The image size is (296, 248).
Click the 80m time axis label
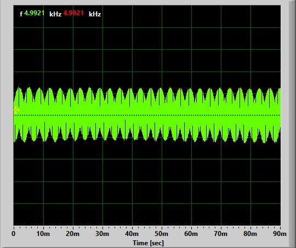(x=250, y=234)
